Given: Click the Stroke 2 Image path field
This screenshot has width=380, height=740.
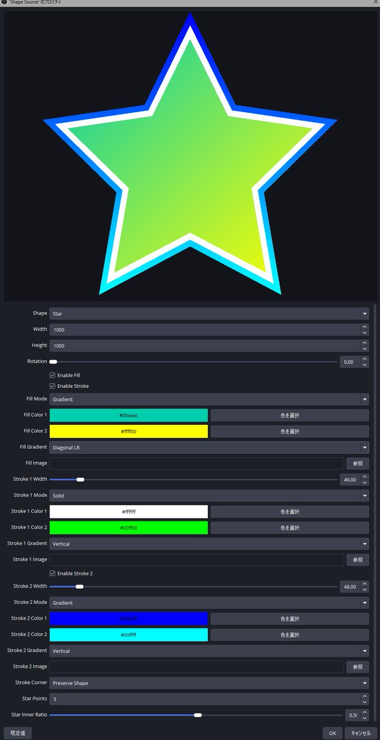Looking at the screenshot, I should 196,667.
